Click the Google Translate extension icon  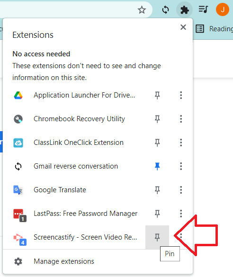pyautogui.click(x=18, y=190)
